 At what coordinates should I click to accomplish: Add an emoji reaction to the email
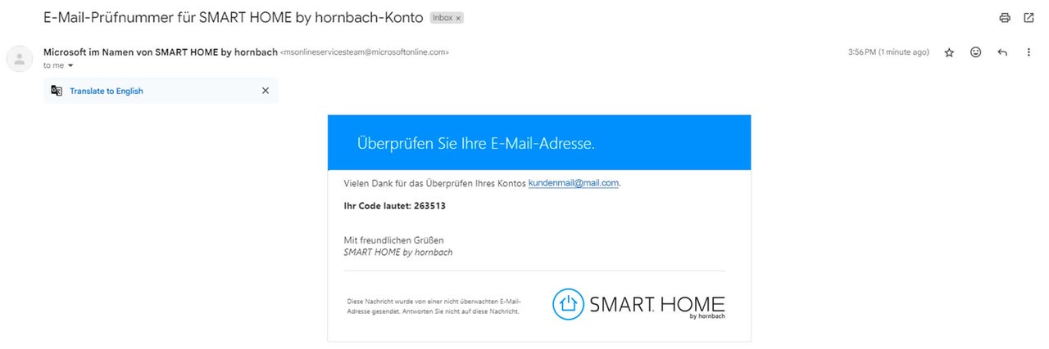975,52
